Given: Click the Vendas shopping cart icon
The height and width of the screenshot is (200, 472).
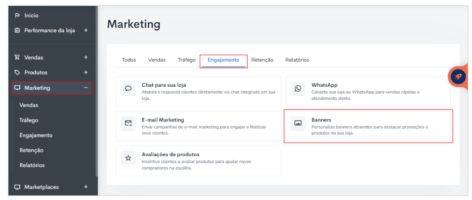Looking at the screenshot, I should point(17,57).
